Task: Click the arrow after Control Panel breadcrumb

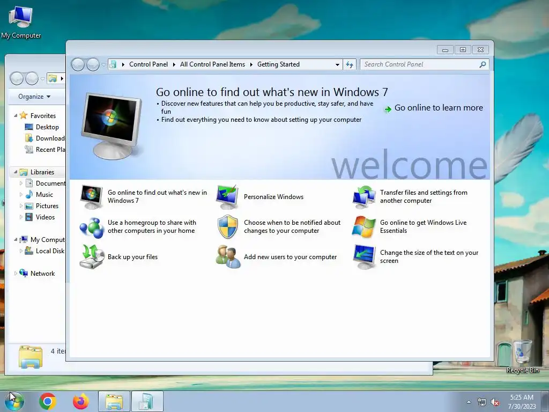Action: pos(174,64)
